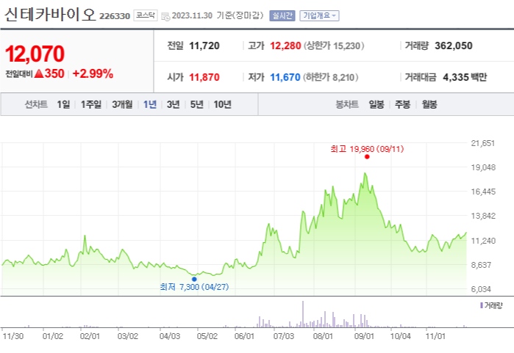Click the stock code 226330
Viewport: 514px width, 353px height.
[115, 16]
